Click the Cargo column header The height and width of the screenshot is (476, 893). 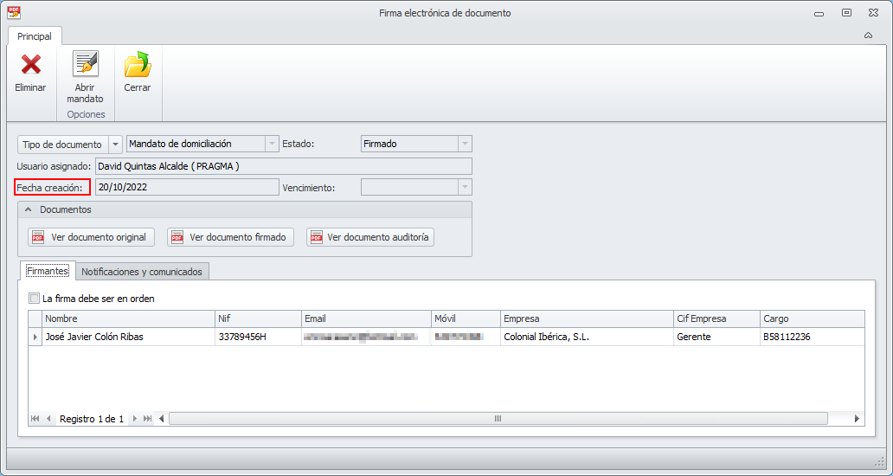tap(813, 318)
